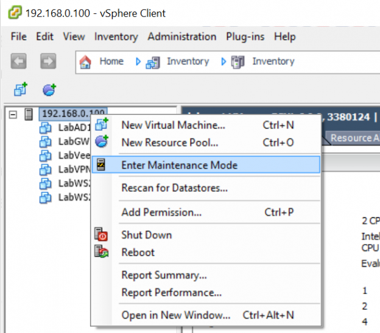Click the Reboot menu icon
The image size is (380, 333).
tap(101, 251)
